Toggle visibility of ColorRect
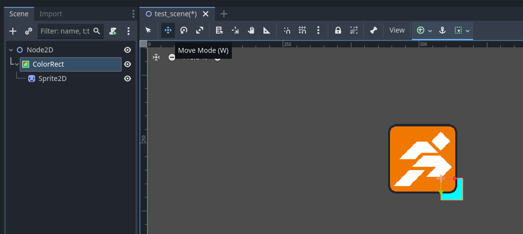This screenshot has height=234, width=523. pos(128,64)
